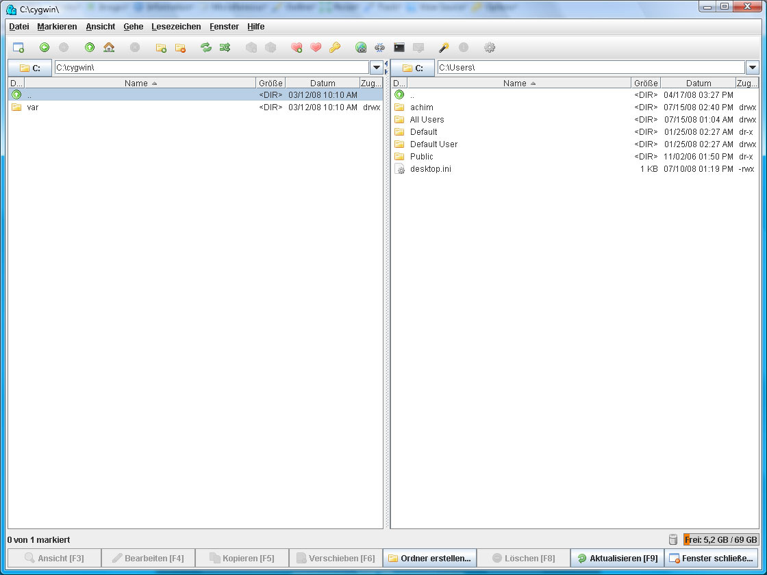Run command with the terminal icon
This screenshot has width=767, height=575.
pos(399,47)
